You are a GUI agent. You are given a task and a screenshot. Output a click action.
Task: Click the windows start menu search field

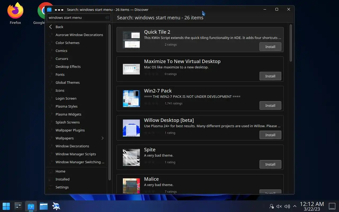point(79,17)
